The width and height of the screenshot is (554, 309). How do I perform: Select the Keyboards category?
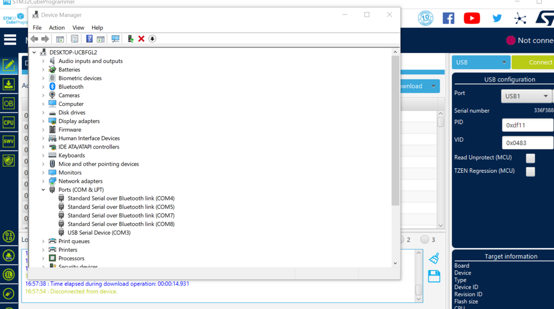[x=72, y=156]
